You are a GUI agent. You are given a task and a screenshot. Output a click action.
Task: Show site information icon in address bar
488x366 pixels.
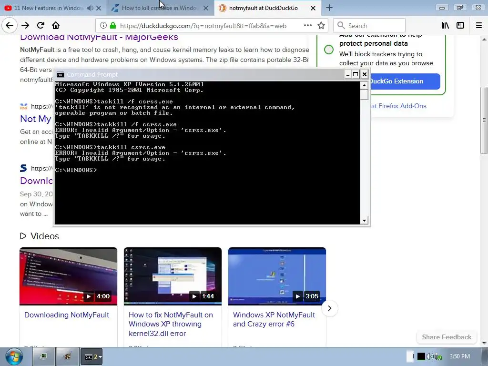pos(103,26)
